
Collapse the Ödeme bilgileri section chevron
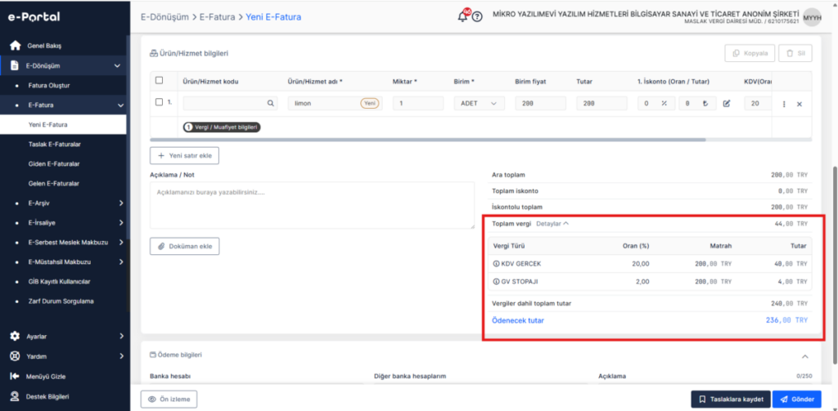click(805, 356)
